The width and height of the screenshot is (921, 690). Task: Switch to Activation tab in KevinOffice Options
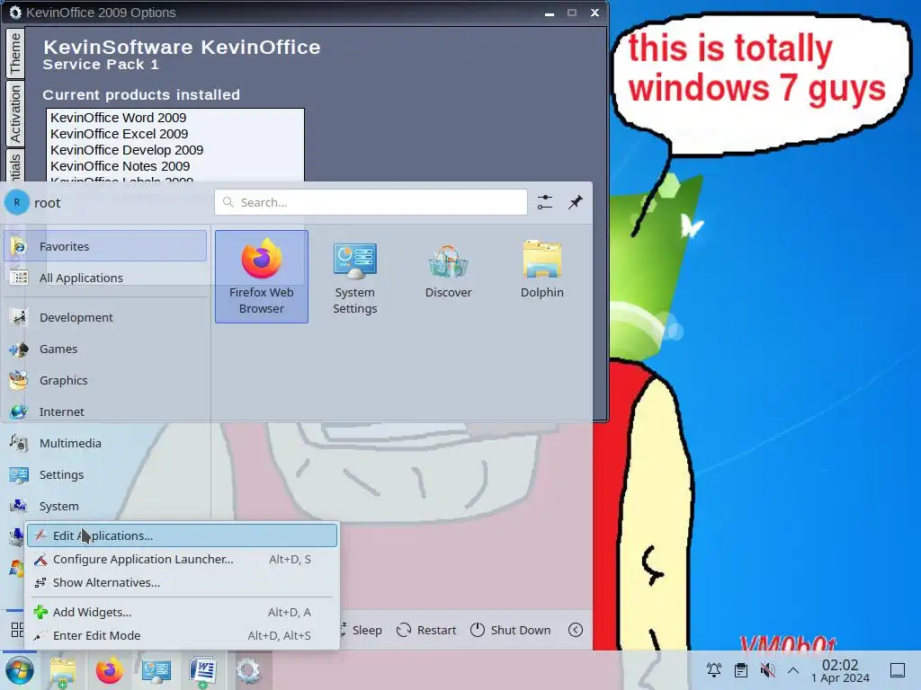(x=15, y=113)
